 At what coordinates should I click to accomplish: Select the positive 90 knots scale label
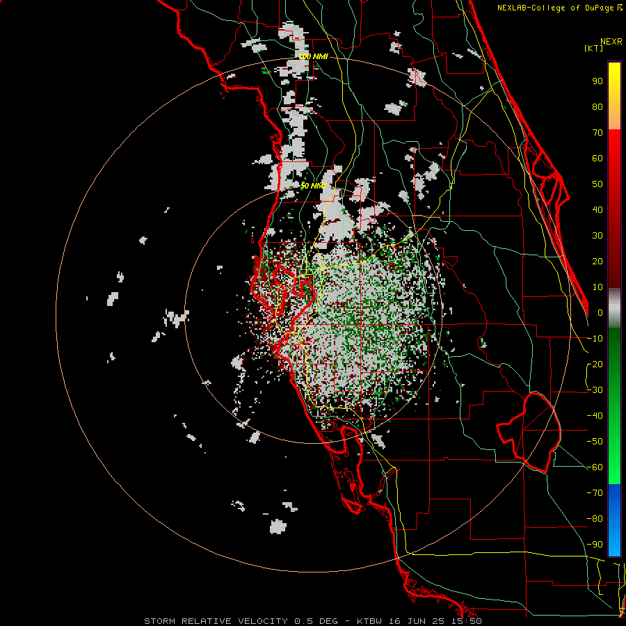point(597,81)
